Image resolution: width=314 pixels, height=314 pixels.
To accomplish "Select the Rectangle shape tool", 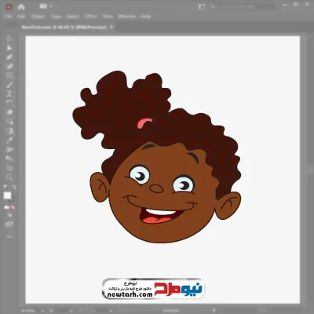I will coord(9,76).
